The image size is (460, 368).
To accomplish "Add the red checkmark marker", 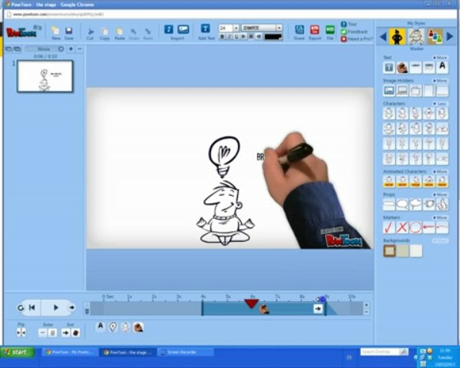I will click(389, 227).
